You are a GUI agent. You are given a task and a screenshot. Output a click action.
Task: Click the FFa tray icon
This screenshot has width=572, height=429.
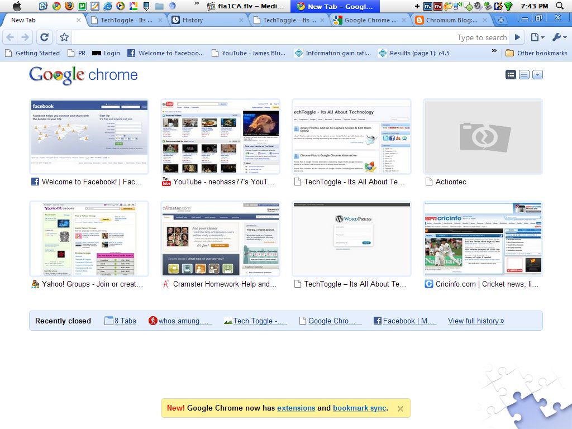[x=428, y=6]
